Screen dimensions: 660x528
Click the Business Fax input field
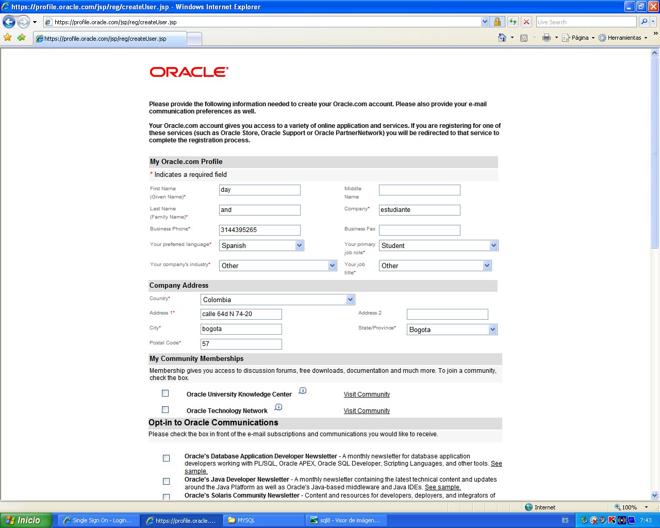click(x=420, y=230)
